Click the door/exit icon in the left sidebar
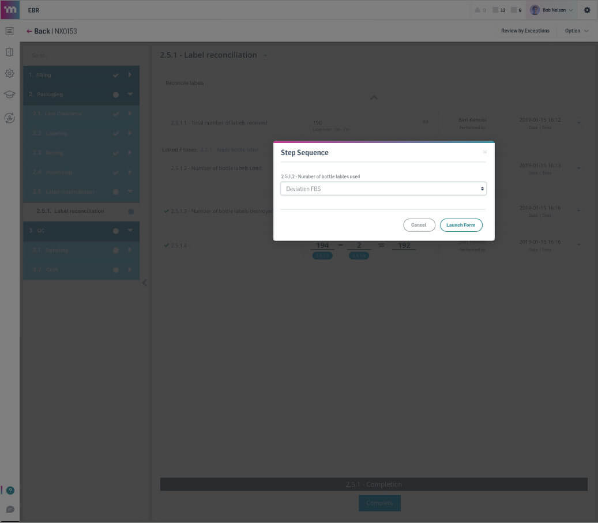This screenshot has height=523, width=598. pos(9,52)
